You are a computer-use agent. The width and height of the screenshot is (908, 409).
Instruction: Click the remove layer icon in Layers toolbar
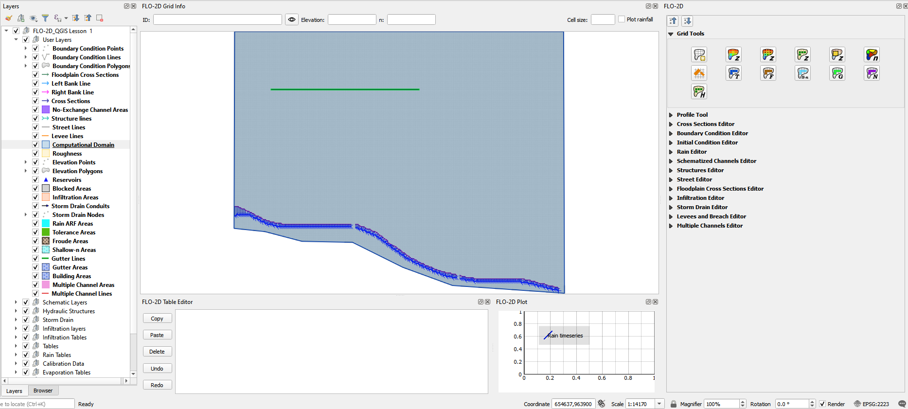[100, 18]
